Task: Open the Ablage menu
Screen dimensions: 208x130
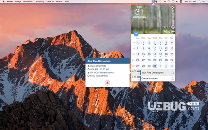Action: tap(18, 1)
